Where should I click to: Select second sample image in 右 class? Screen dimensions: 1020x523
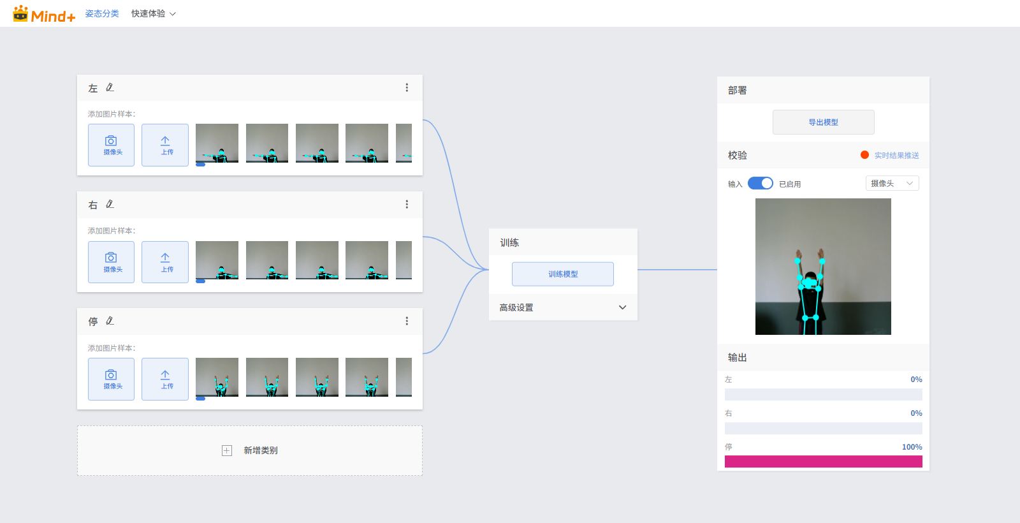267,260
